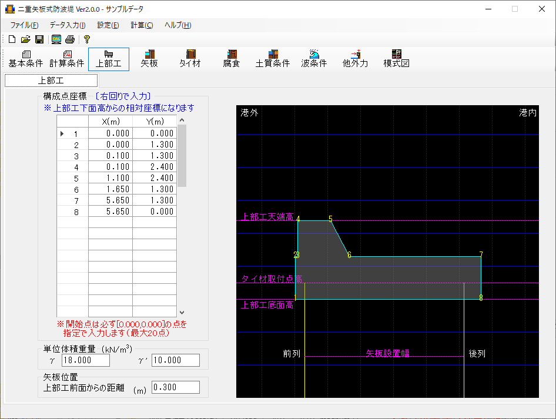The height and width of the screenshot is (419, 556).
Task: Click Y cell of row 8 (0.000)
Action: (155, 212)
